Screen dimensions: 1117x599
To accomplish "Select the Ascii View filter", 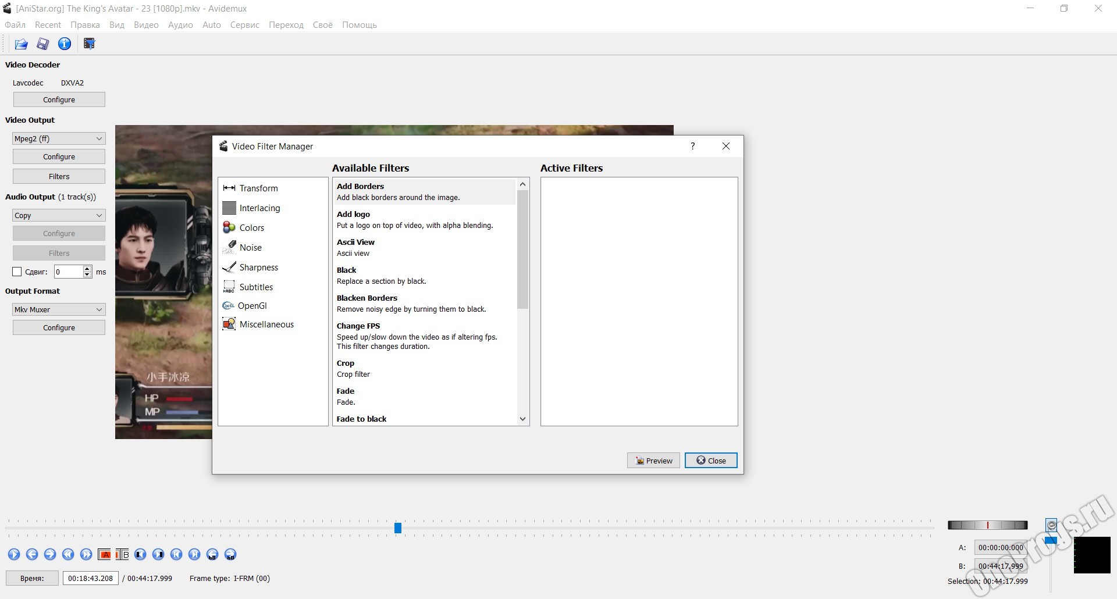I will pyautogui.click(x=425, y=247).
